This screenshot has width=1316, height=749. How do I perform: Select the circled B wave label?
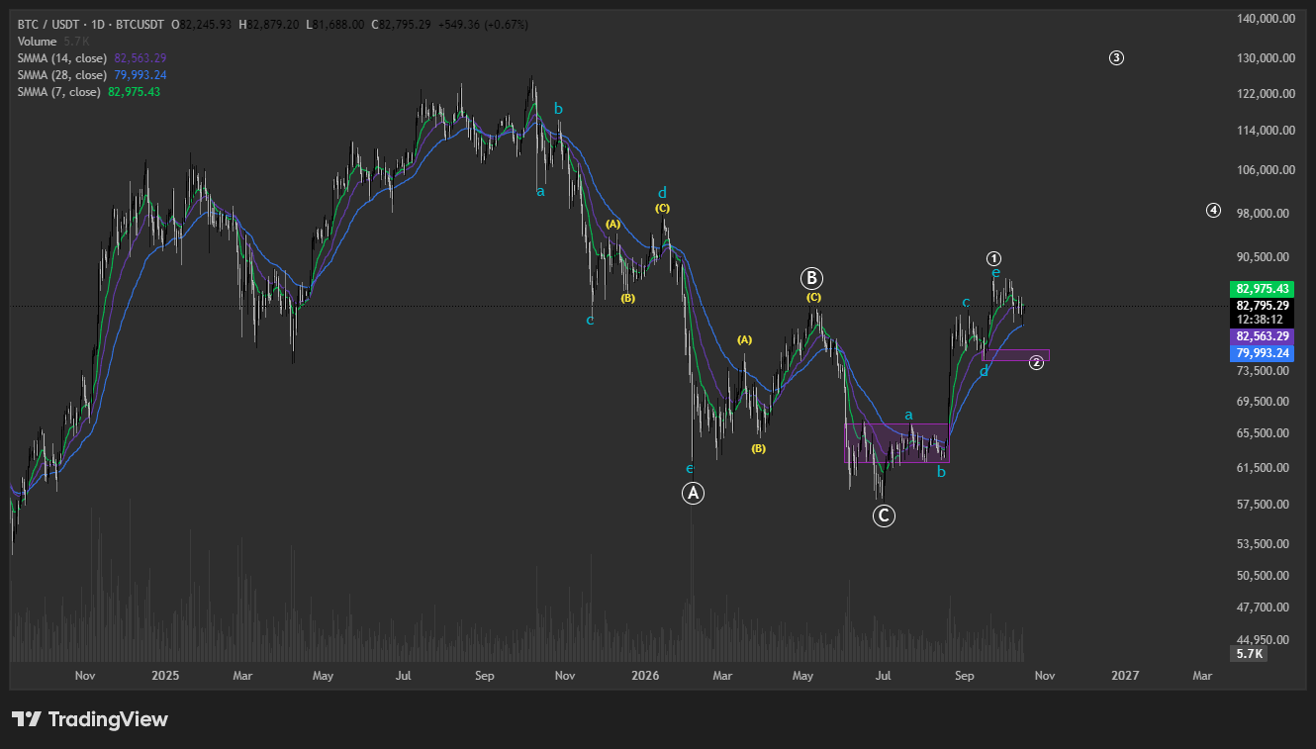click(812, 277)
